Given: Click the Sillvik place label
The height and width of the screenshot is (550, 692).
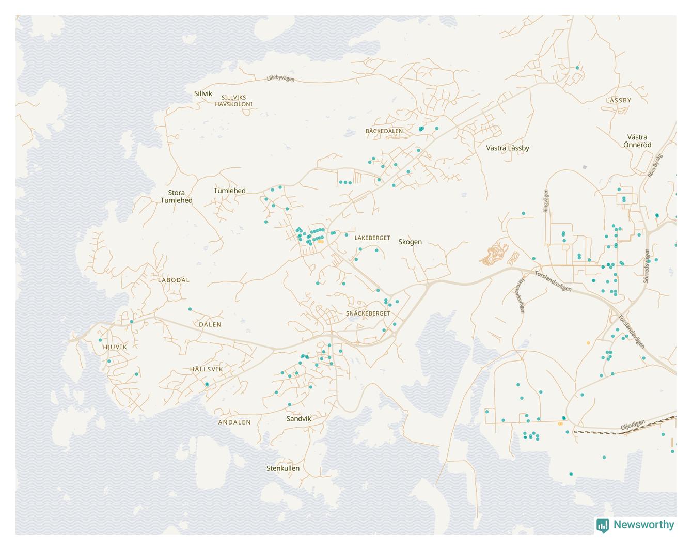Looking at the screenshot, I should 203,93.
